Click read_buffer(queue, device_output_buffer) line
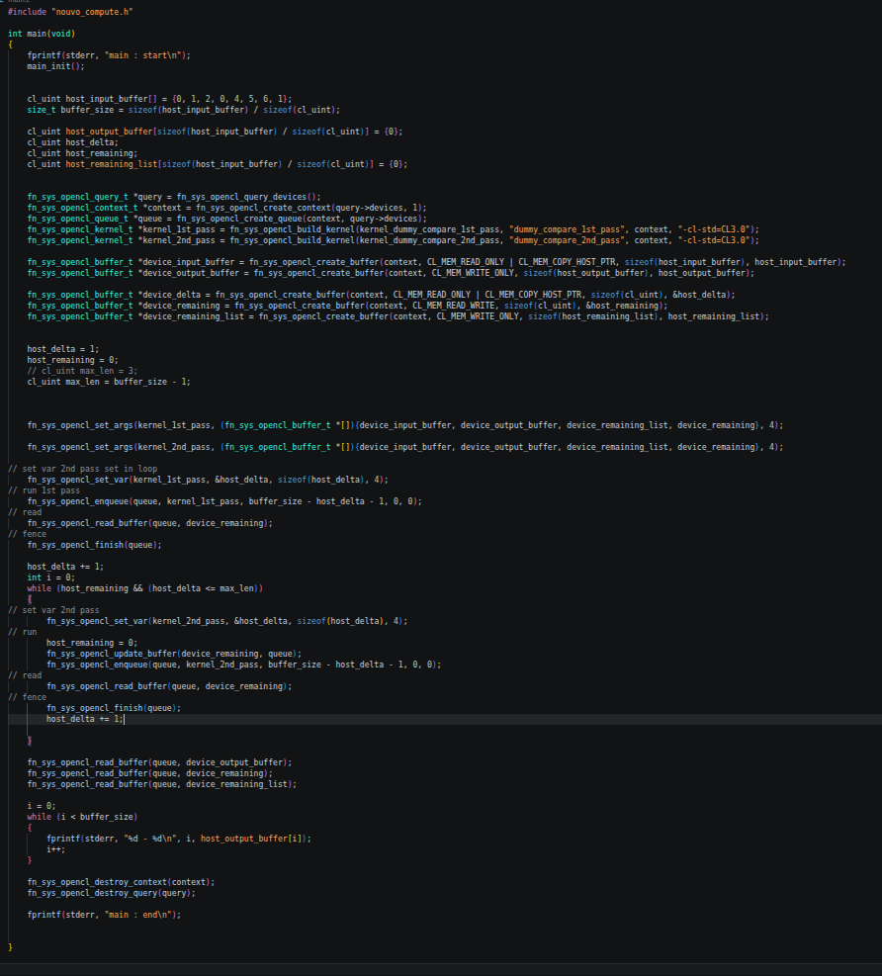 (159, 763)
